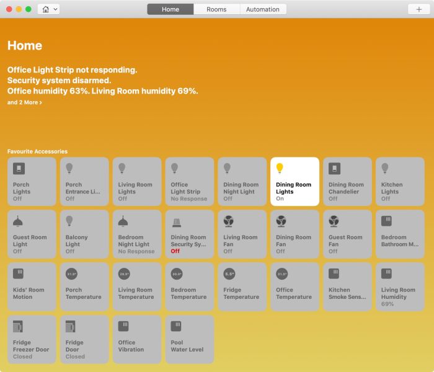Click 'Closed' under Fridge Freezer Door
Viewport: 434px width, 372px height.
point(23,356)
